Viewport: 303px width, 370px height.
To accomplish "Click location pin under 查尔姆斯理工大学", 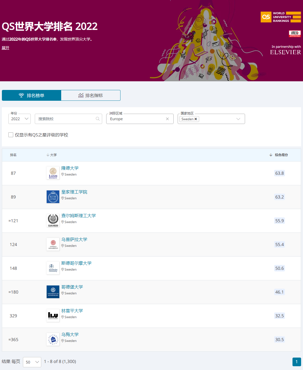I will (x=63, y=222).
